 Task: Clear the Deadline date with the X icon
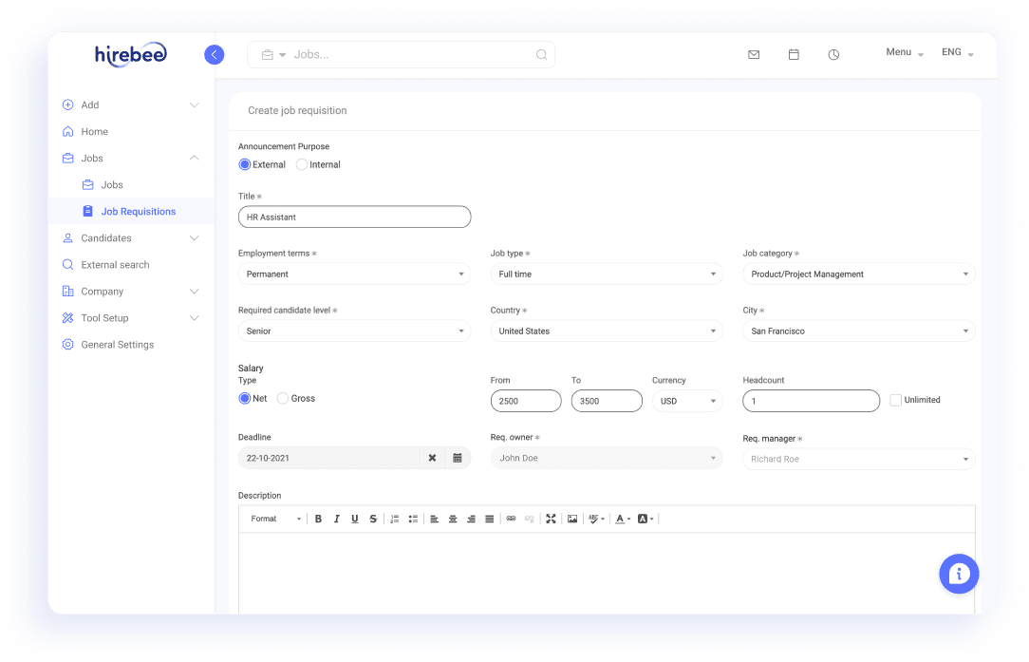click(432, 458)
